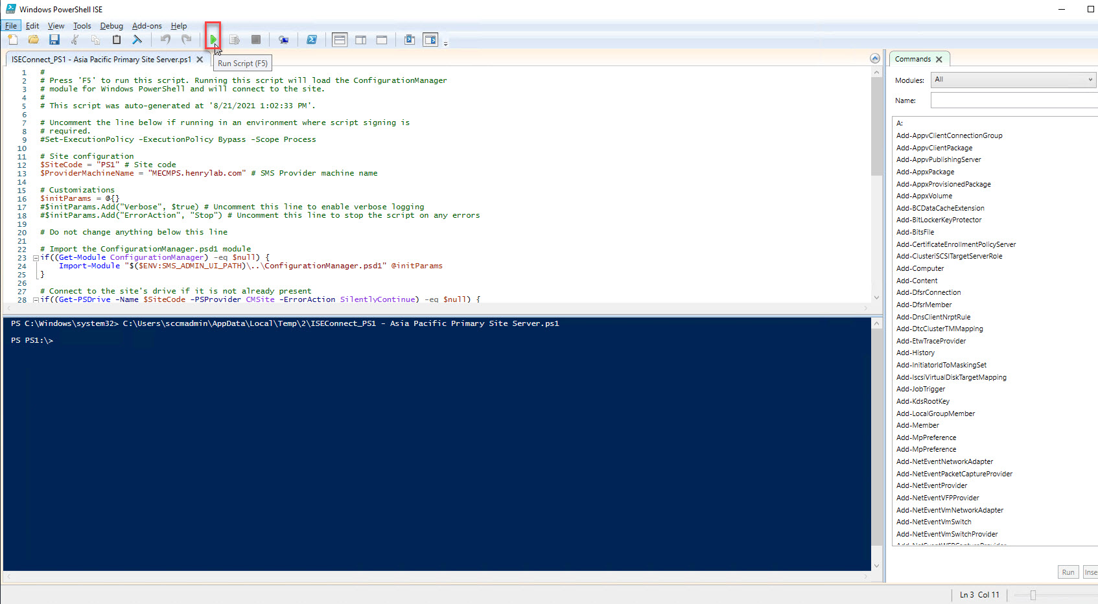
Task: Collapse code block at line 23
Action: tap(36, 258)
